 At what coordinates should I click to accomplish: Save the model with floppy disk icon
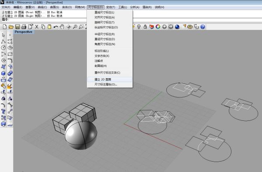pos(17,27)
